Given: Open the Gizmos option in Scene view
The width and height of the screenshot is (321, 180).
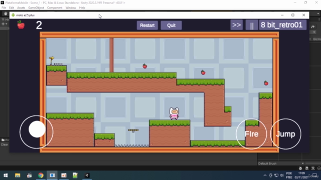Looking at the screenshot, I should [x=316, y=39].
